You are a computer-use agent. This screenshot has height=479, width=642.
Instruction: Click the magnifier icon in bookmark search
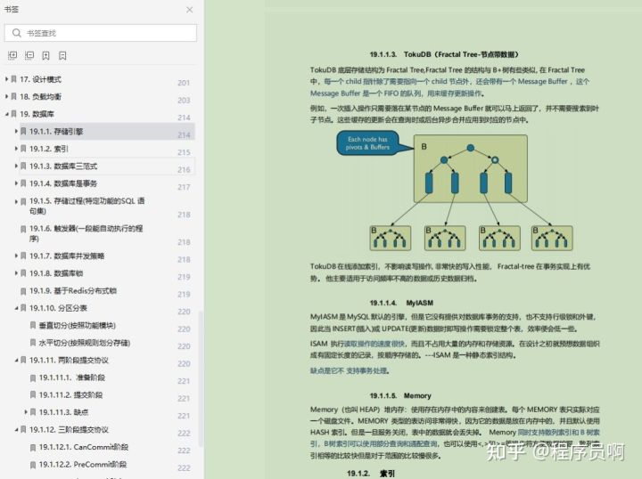point(16,33)
